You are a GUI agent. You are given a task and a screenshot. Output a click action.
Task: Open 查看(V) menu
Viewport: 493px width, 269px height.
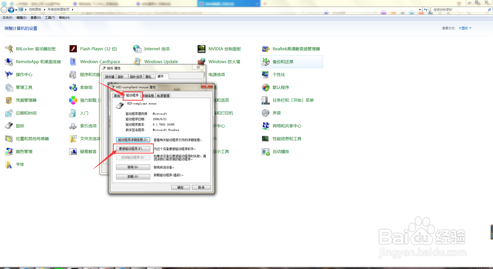pyautogui.click(x=35, y=18)
